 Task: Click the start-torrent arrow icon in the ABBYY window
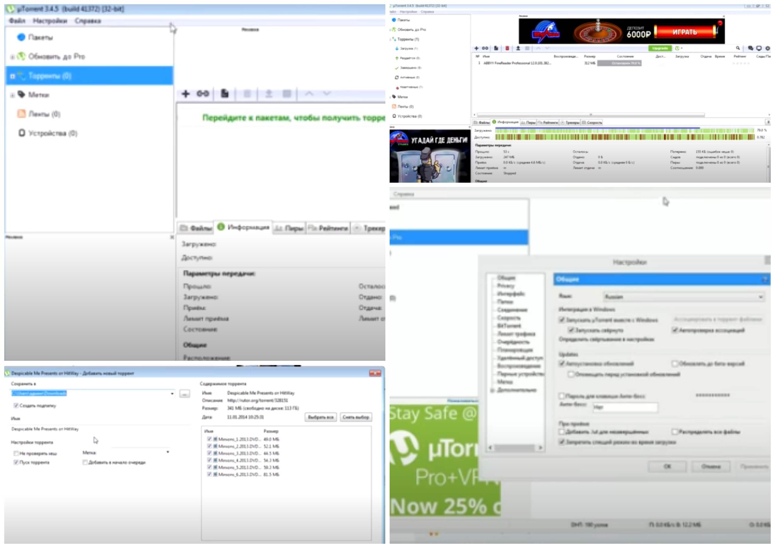click(x=518, y=48)
